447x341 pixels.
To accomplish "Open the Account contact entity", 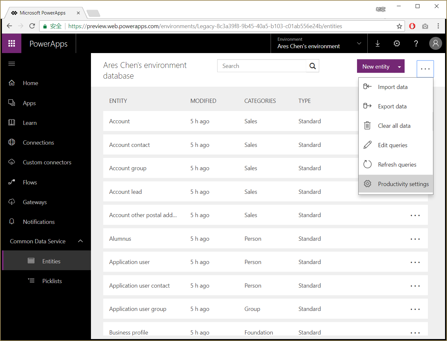I will click(129, 145).
